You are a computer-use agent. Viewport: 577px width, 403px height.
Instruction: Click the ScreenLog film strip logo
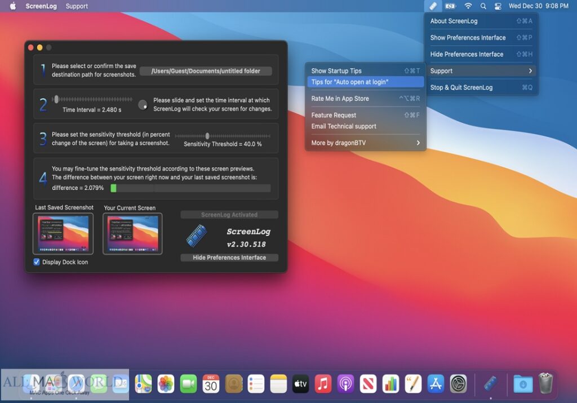click(x=197, y=235)
